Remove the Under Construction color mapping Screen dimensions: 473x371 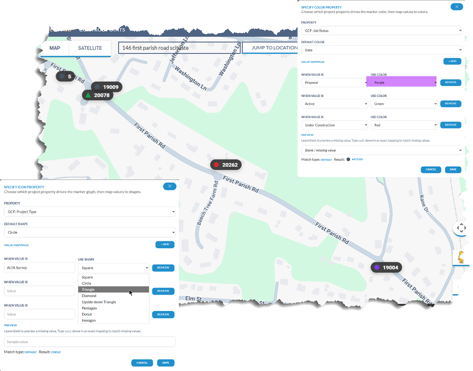451,125
